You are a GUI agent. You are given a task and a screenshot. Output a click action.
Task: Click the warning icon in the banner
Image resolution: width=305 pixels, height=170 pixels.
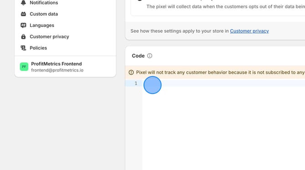pos(131,72)
